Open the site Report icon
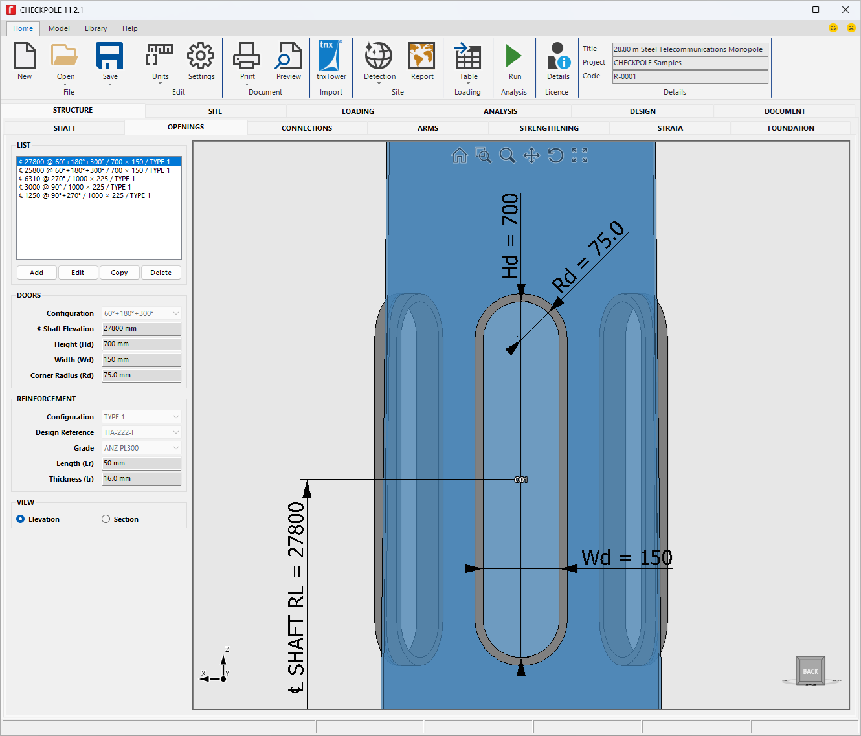Screen dimensions: 861x736 tap(421, 56)
